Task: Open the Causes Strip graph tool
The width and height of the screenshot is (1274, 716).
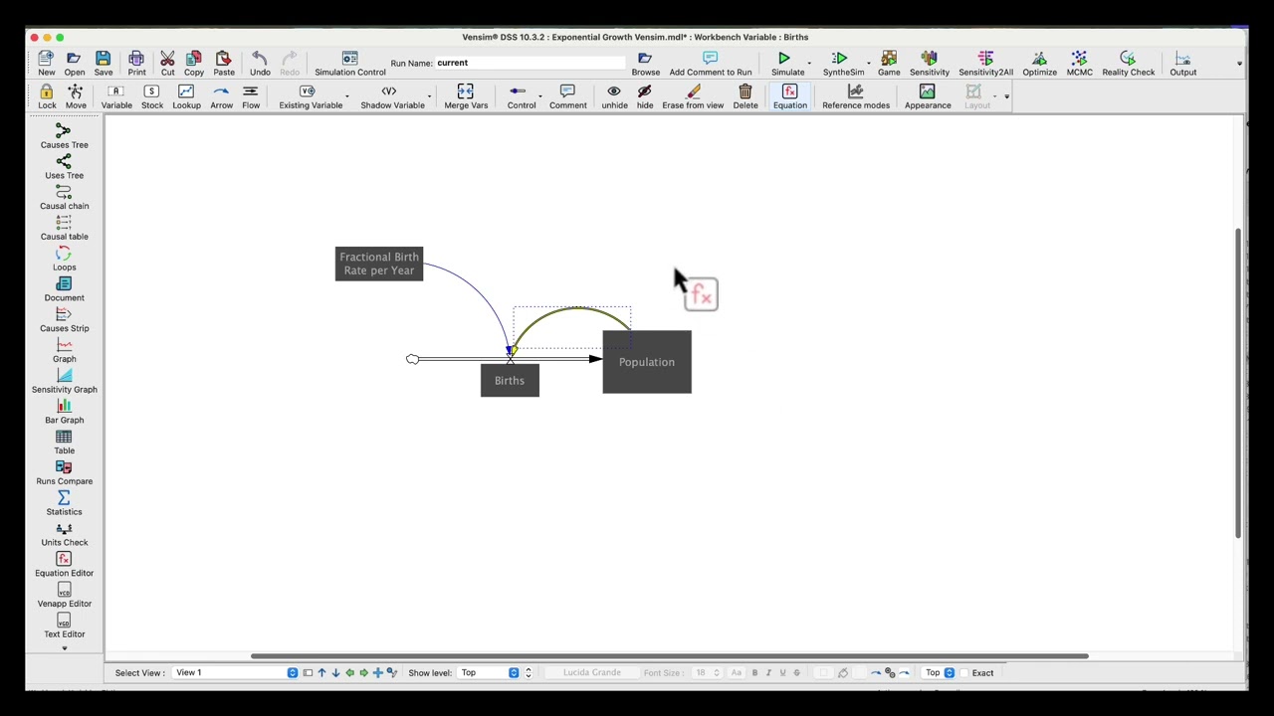Action: (64, 320)
